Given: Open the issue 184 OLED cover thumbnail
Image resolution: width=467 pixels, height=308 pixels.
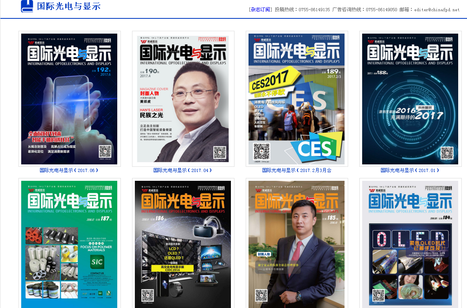Looking at the screenshot, I should coord(410,244).
